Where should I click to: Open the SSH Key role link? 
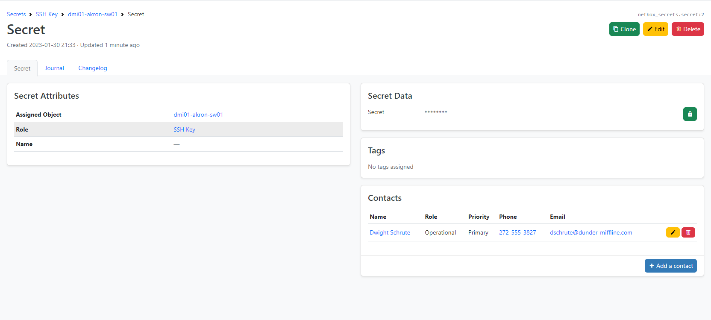pos(184,129)
